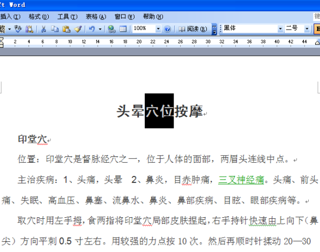
Task: Click the Chinese conversion icon on the toolbar's left edge
Action: (3, 29)
